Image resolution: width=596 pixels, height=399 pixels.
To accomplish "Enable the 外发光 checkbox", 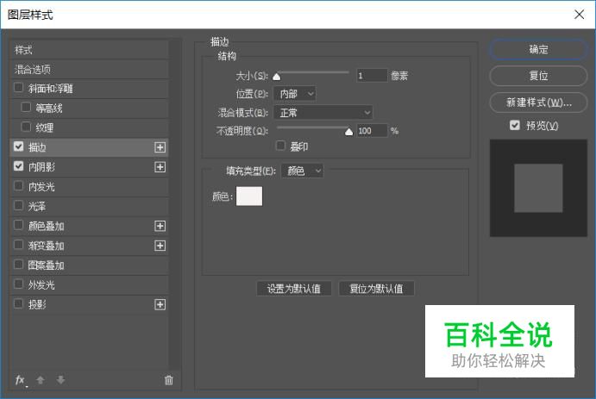I will click(x=18, y=284).
